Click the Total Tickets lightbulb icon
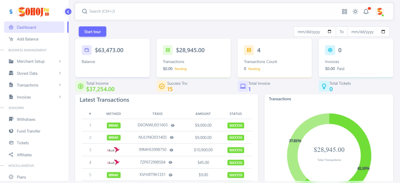This screenshot has height=183, width=400. pyautogui.click(x=324, y=86)
